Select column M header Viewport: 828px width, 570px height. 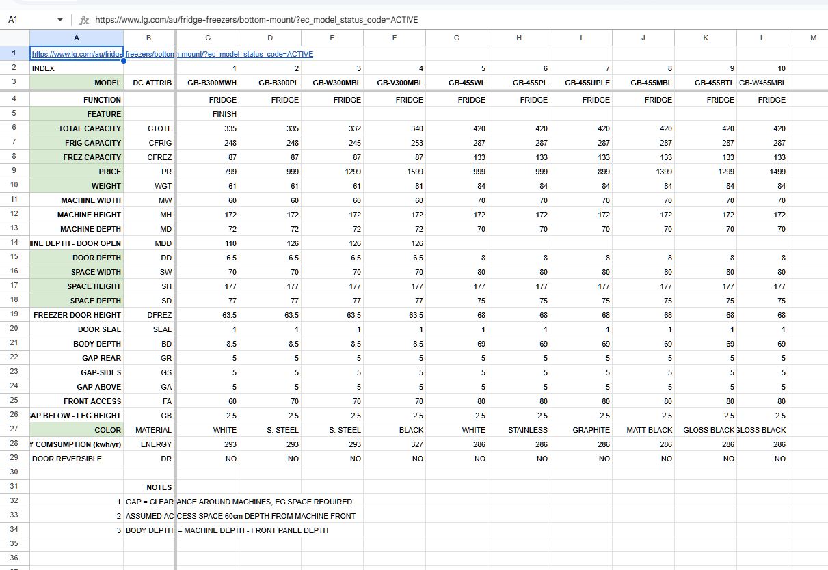[x=813, y=38]
